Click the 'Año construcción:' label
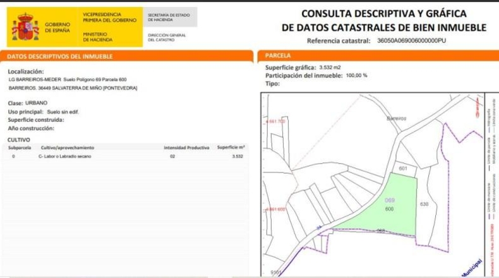The width and height of the screenshot is (499, 278). point(31,128)
